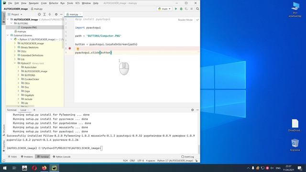
Task: Open the Navigate menu
Action: click(34, 3)
